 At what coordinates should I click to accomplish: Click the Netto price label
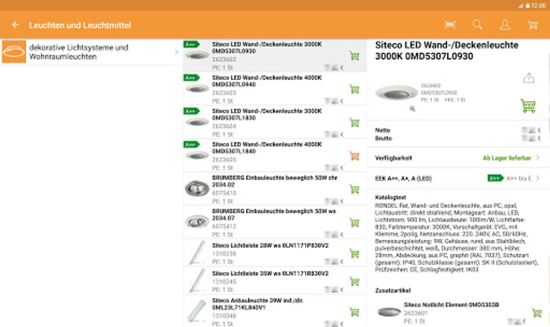[x=382, y=130]
